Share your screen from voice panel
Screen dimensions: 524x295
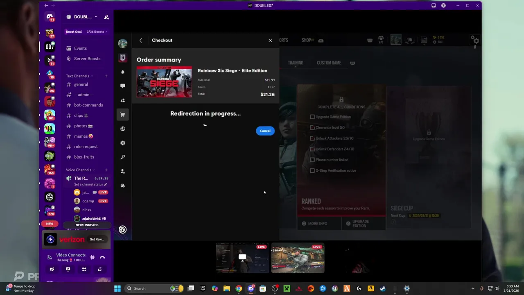[68, 269]
